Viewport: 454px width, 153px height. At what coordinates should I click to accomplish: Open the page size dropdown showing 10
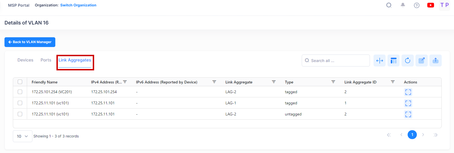22,136
